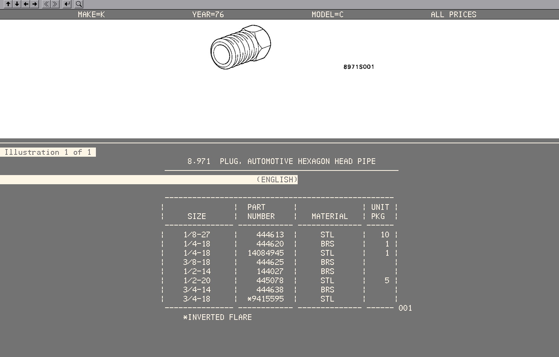This screenshot has width=559, height=357.
Task: Go to previous page with double-left chevron
Action: [x=46, y=4]
